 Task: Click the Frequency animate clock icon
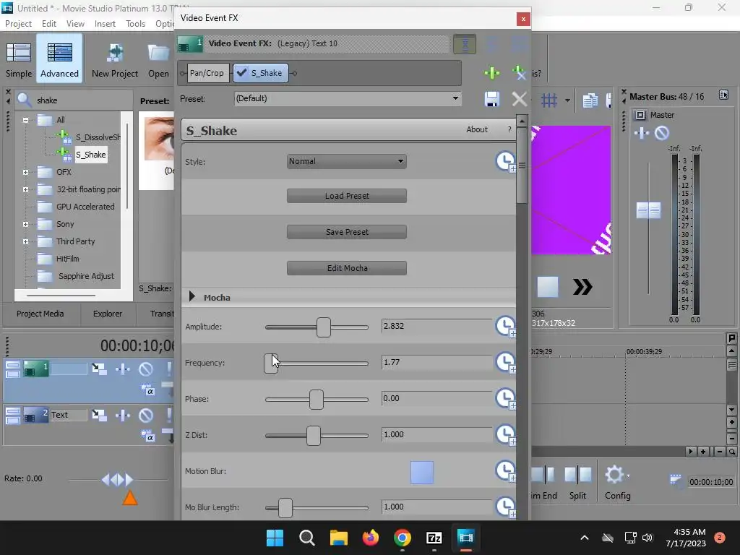(x=505, y=363)
